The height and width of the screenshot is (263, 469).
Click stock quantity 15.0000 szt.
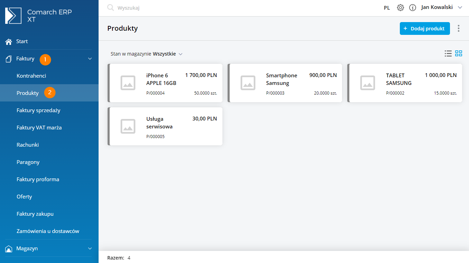(445, 93)
